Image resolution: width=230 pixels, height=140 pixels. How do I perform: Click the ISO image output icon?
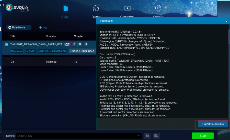156,136
